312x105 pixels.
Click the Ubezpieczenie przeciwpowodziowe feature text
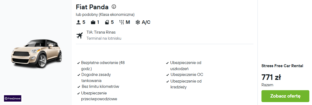pyautogui.click(x=99, y=96)
